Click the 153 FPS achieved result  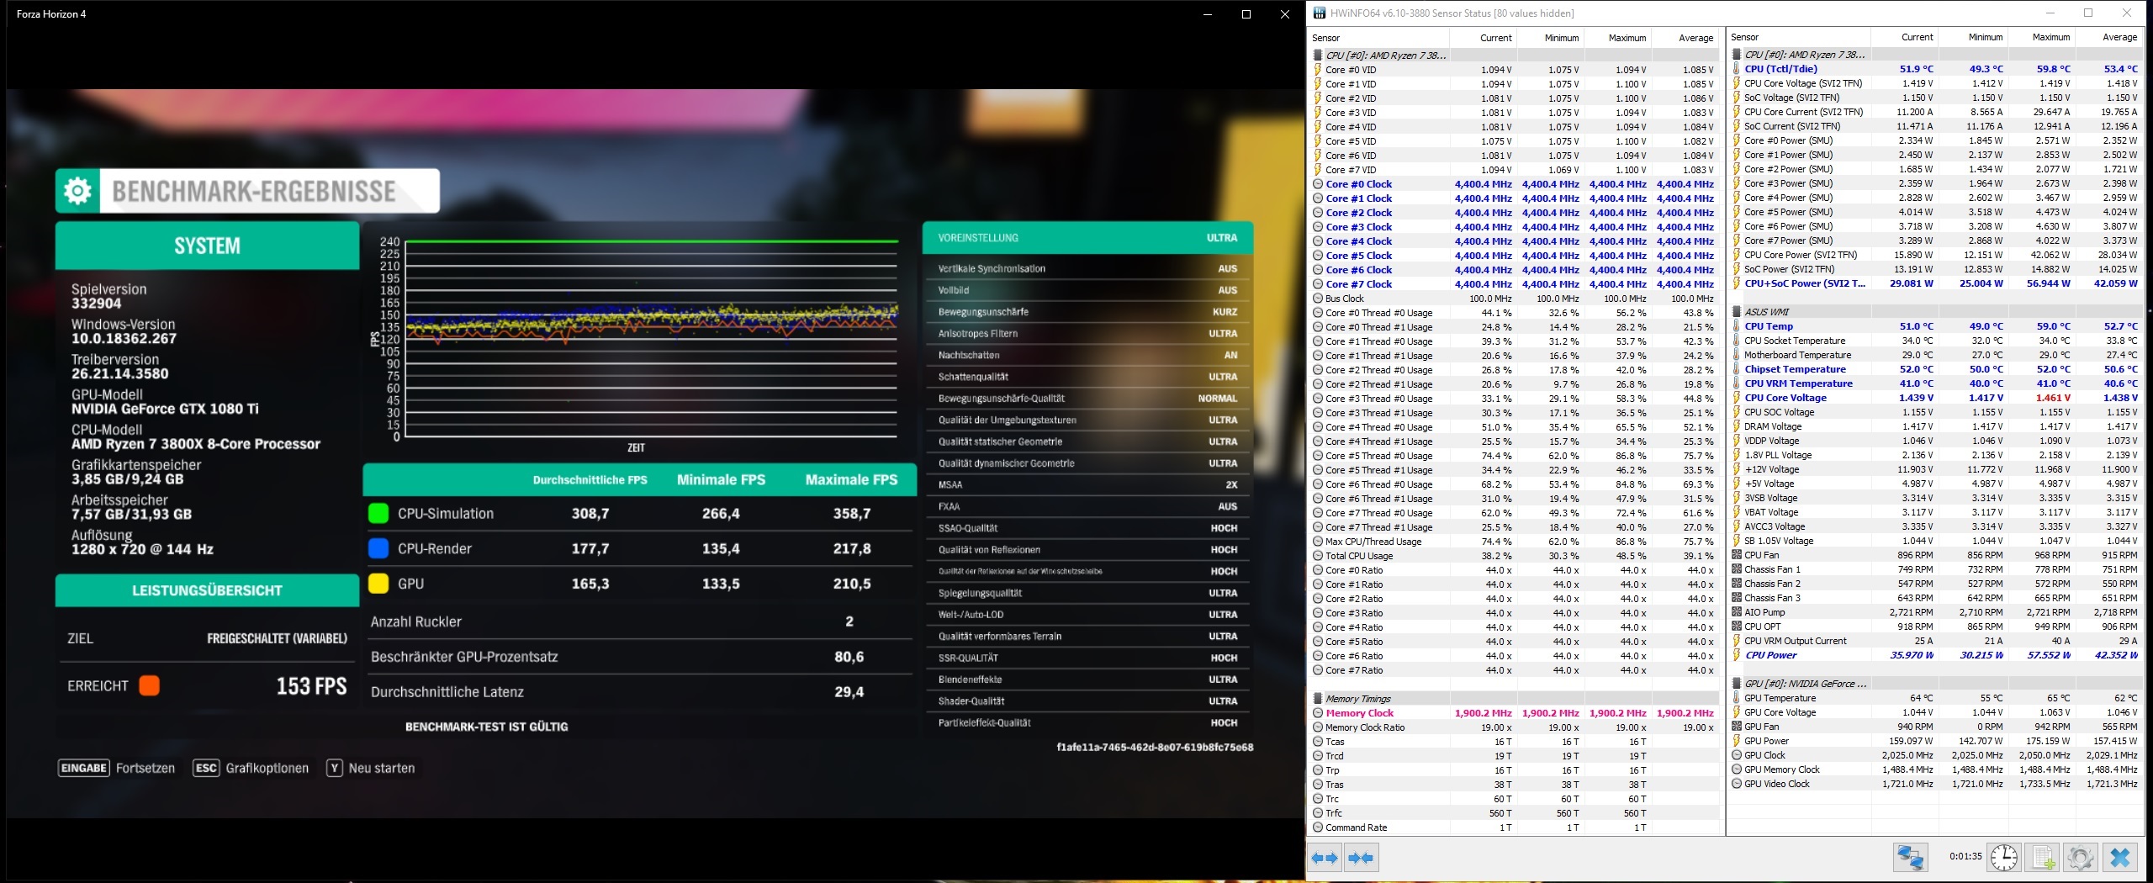[x=311, y=686]
